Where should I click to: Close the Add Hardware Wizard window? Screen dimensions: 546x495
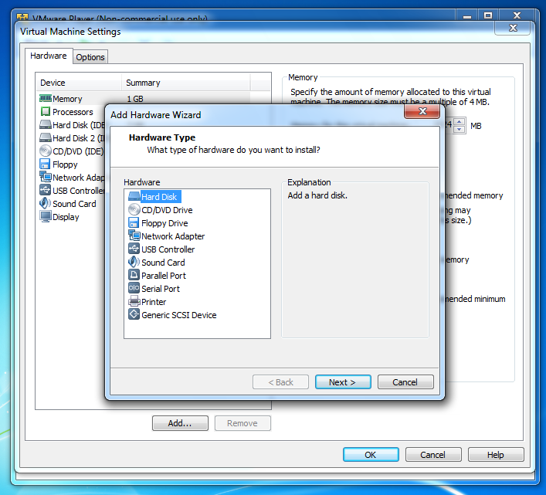tap(422, 111)
